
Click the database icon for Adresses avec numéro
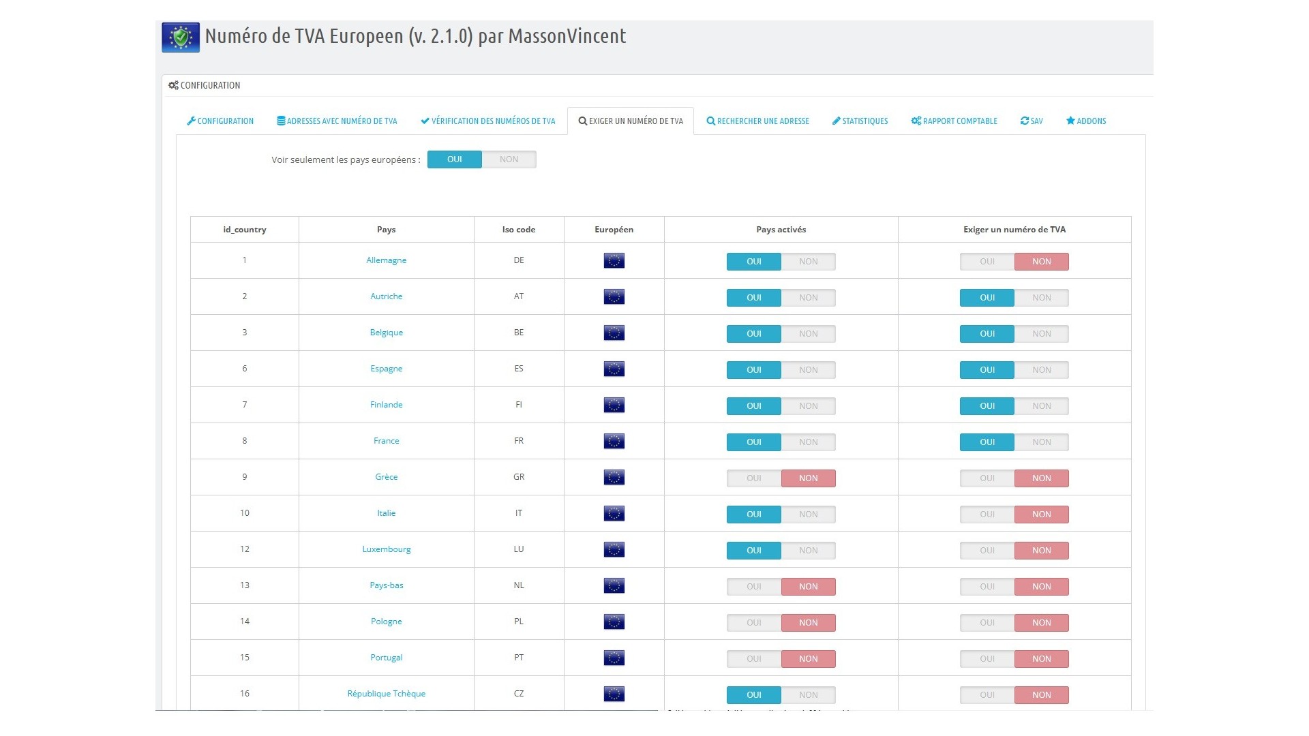click(281, 121)
